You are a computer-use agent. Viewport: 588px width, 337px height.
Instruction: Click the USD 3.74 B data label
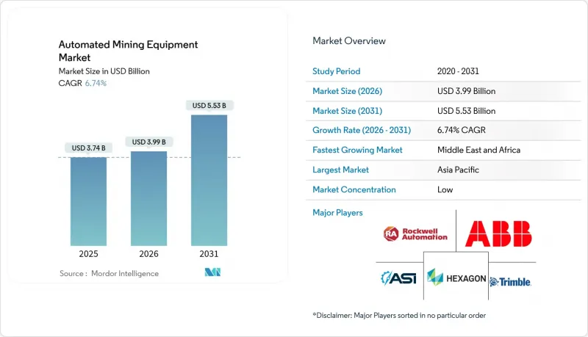tap(88, 148)
